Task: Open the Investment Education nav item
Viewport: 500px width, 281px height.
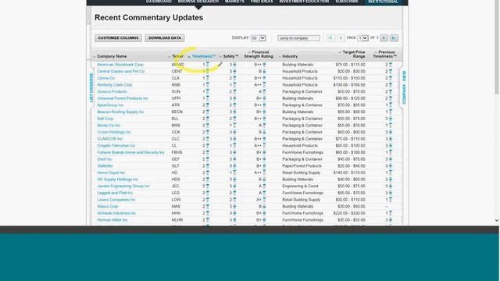Action: pos(304,2)
